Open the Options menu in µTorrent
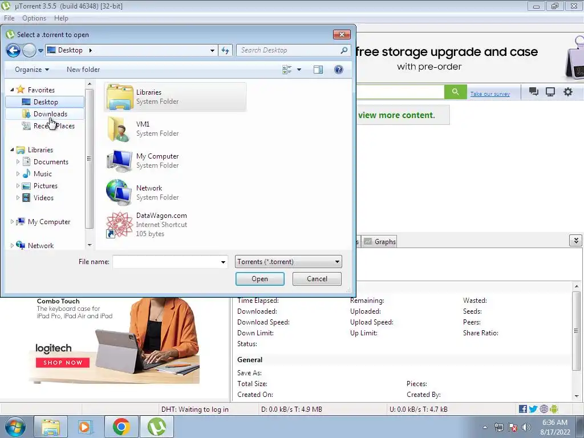The height and width of the screenshot is (438, 584). pyautogui.click(x=34, y=18)
